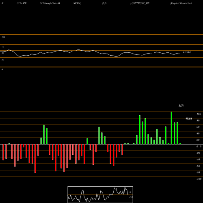Click the 100 label on RSI axis

point(3,37)
